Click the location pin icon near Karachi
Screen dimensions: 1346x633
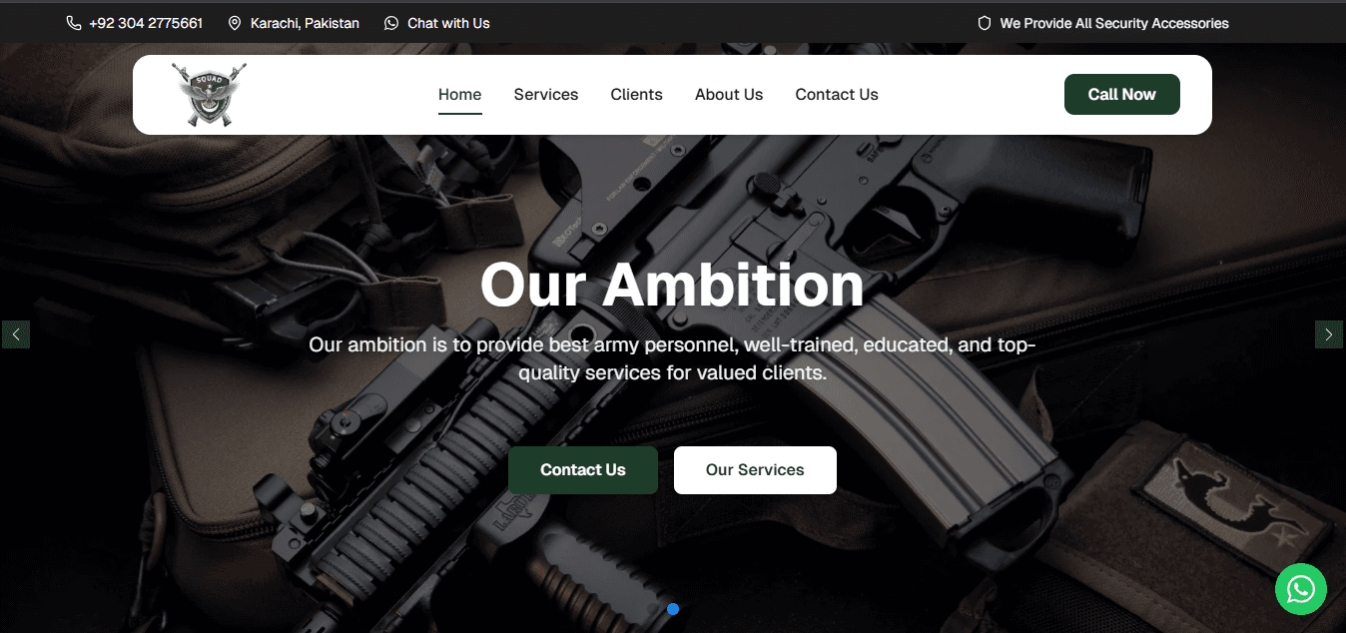(x=235, y=23)
